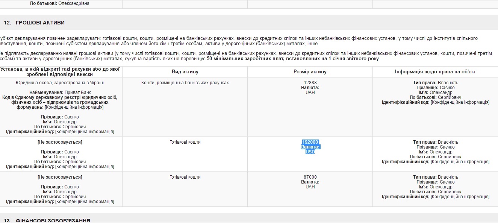
Task: Click the "Вид активу" column header
Action: click(x=185, y=72)
